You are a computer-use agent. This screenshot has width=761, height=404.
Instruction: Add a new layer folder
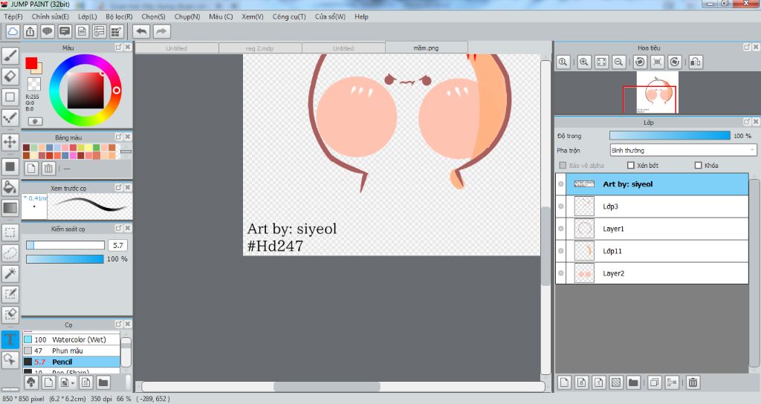(x=633, y=382)
